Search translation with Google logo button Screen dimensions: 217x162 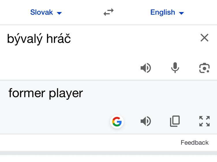(117, 121)
